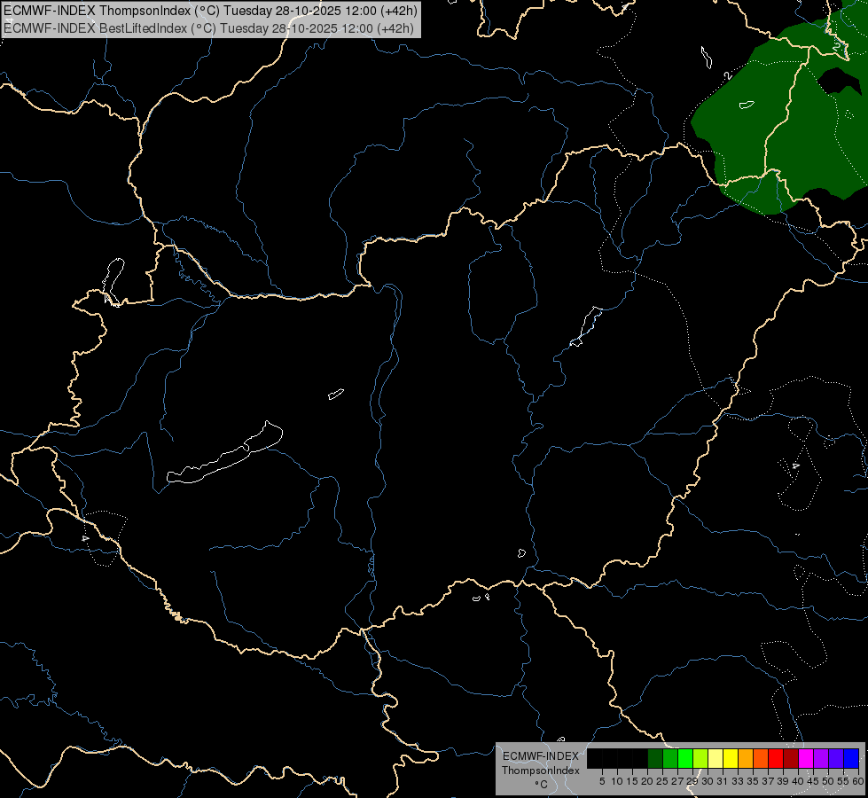Click the red-orange 35-37 legend swatch
868x798 pixels.
pos(761,759)
